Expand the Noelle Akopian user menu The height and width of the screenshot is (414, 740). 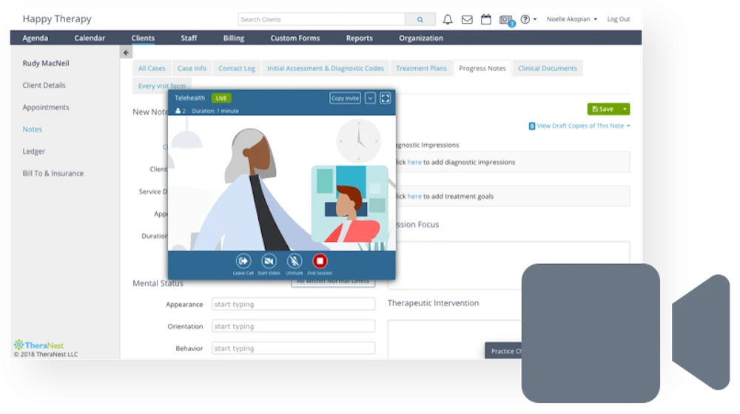pyautogui.click(x=571, y=19)
